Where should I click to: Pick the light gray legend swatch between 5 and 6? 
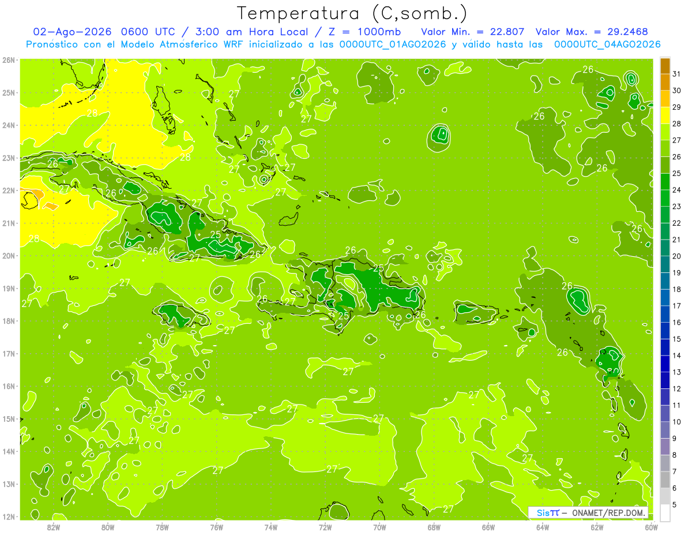pos(665,496)
